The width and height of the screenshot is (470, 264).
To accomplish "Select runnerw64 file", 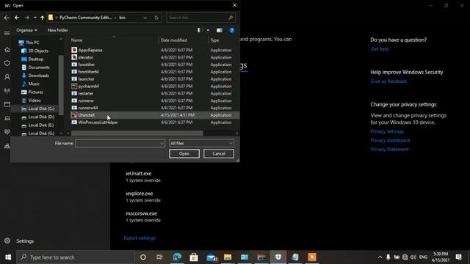I will [88, 108].
